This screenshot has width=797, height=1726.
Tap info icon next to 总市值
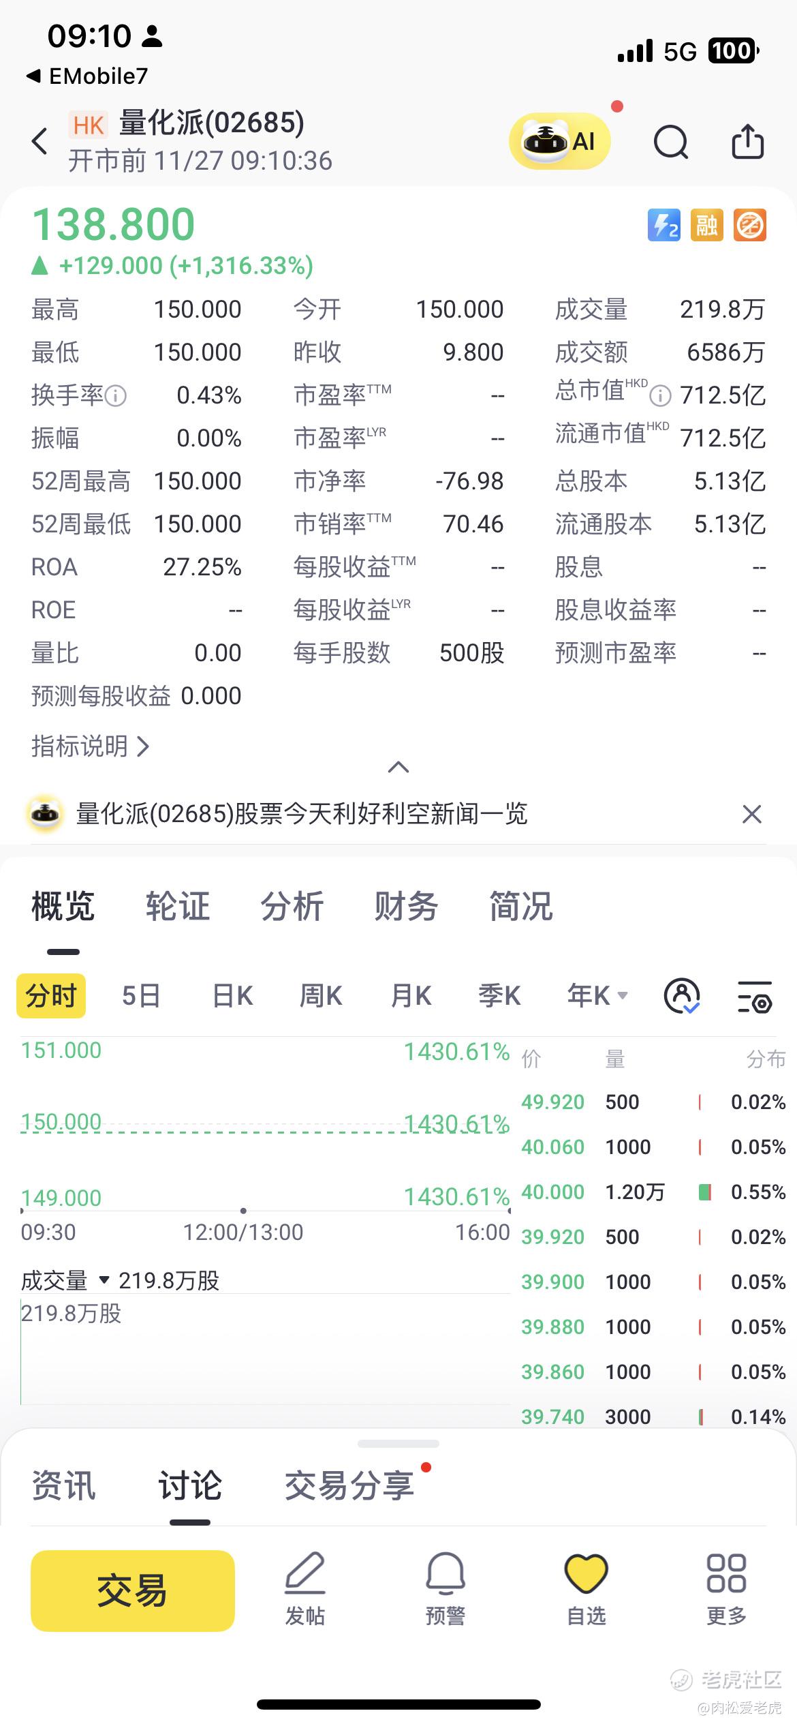(x=660, y=395)
